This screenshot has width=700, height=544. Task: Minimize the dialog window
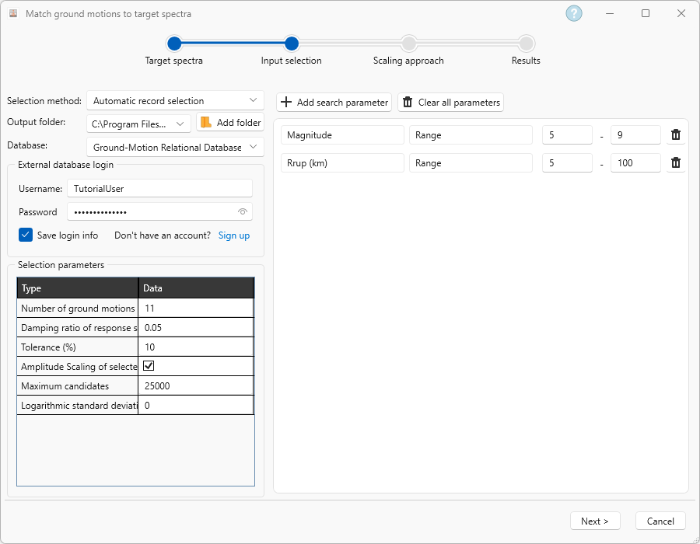tap(610, 13)
